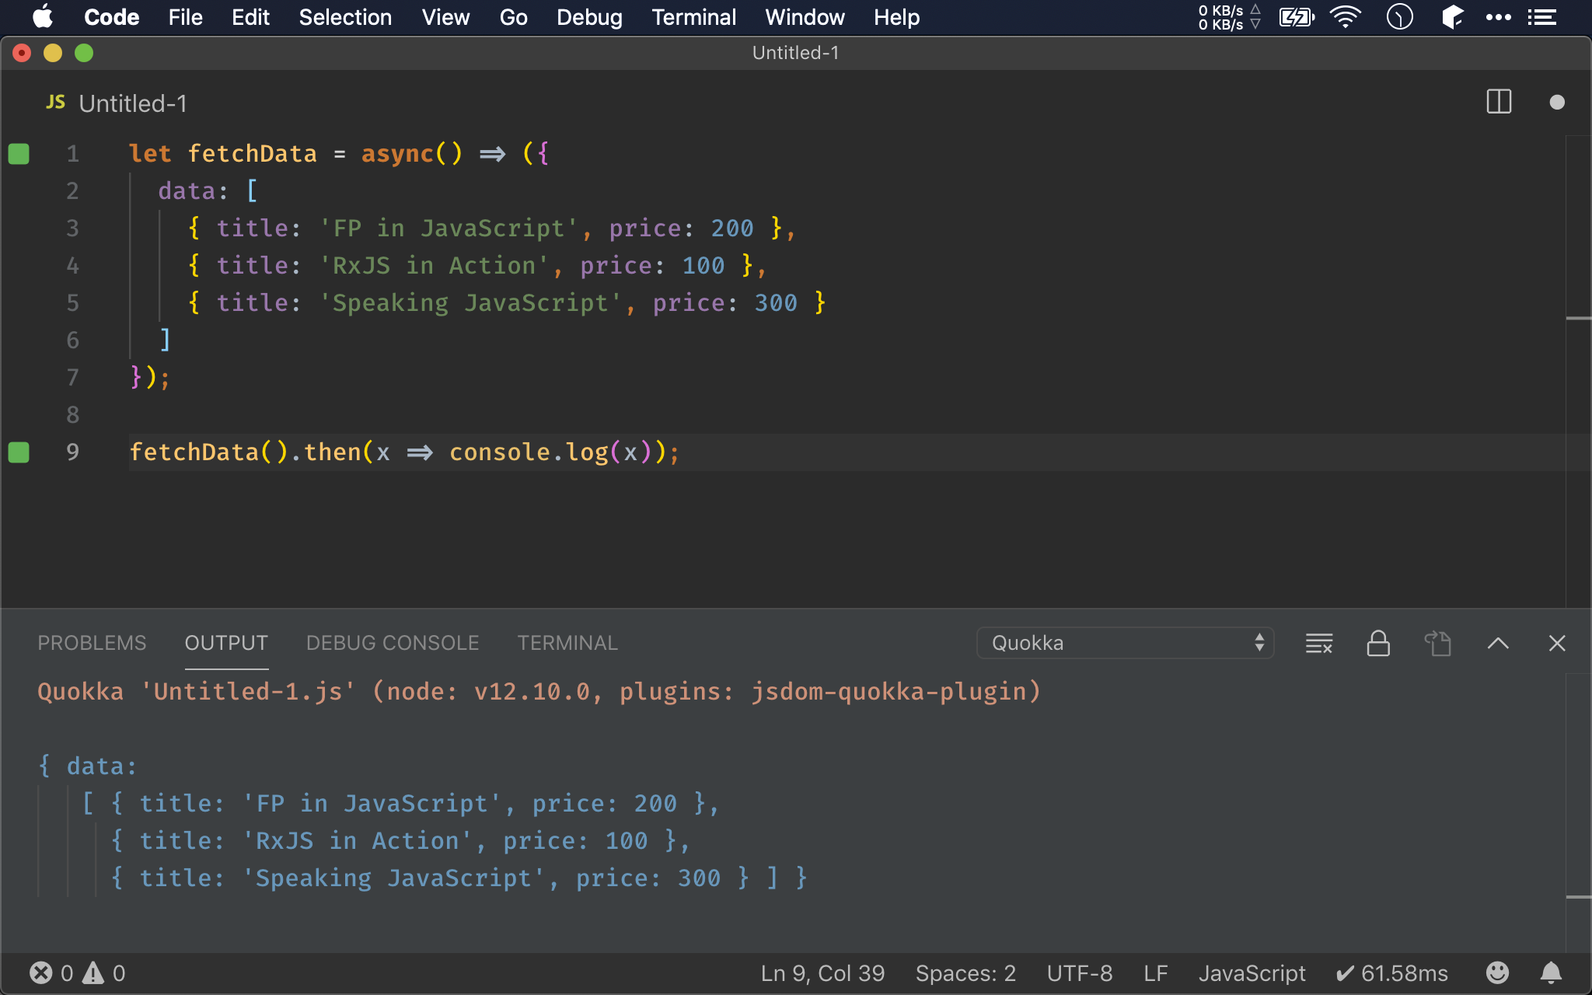
Task: Show notifications bell icon
Action: pos(1551,973)
